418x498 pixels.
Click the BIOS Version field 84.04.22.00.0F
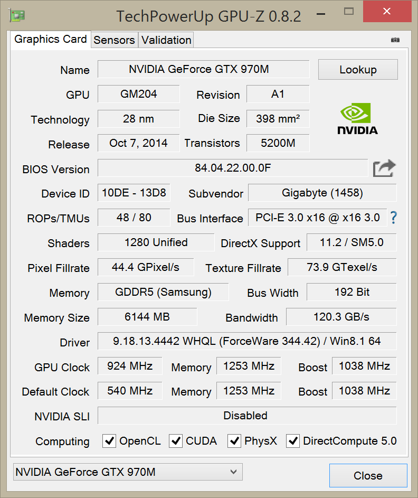233,168
